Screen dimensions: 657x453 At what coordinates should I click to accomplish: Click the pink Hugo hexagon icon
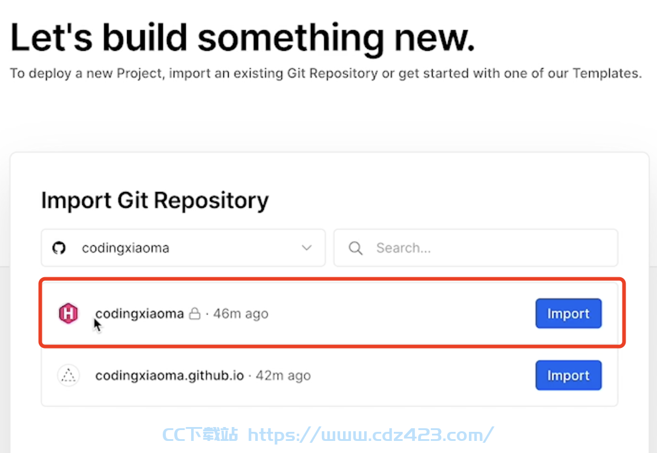(68, 313)
